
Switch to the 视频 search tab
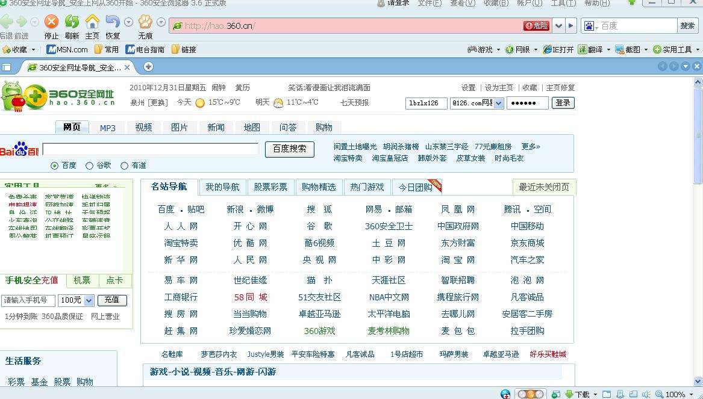[143, 128]
